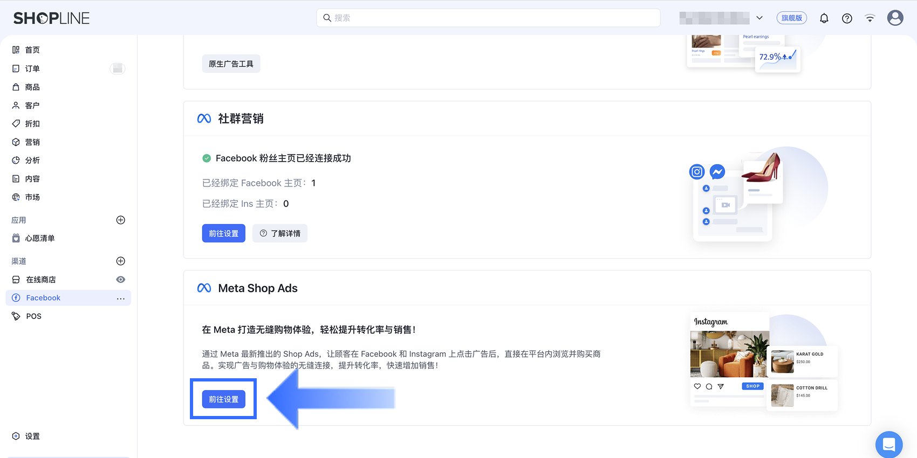Click 前往设置 under 社群营销
Screen dimensions: 917x458
(224, 233)
